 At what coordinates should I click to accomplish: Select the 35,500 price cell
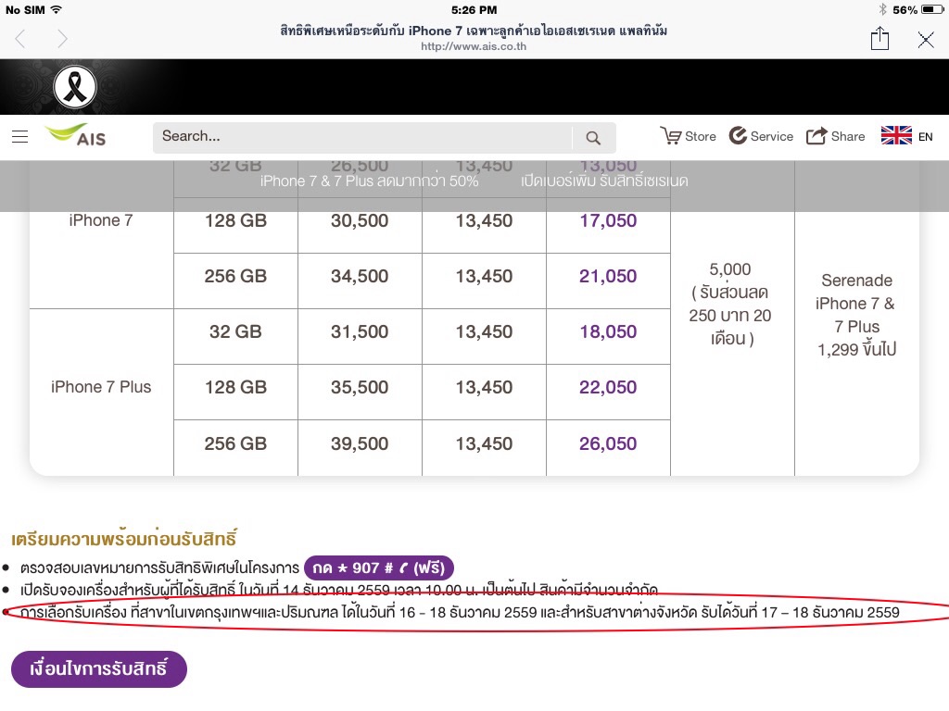point(360,388)
